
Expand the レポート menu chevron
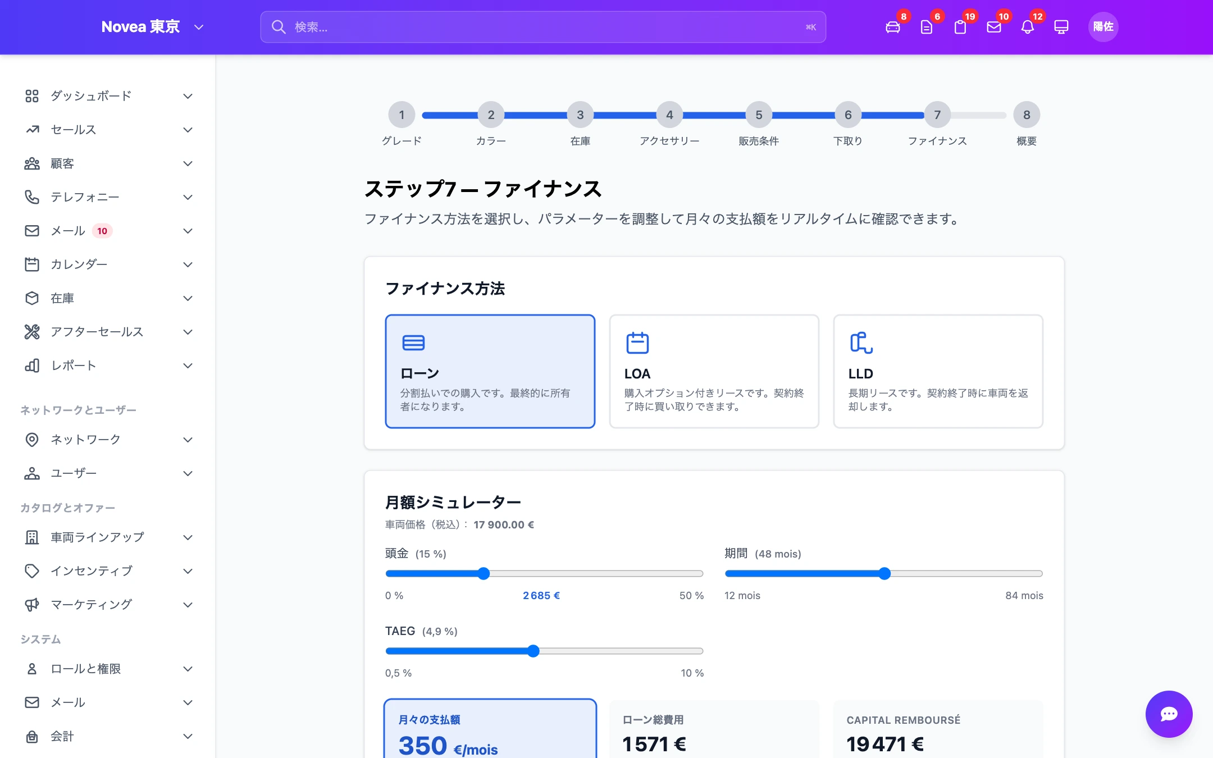[x=188, y=366]
